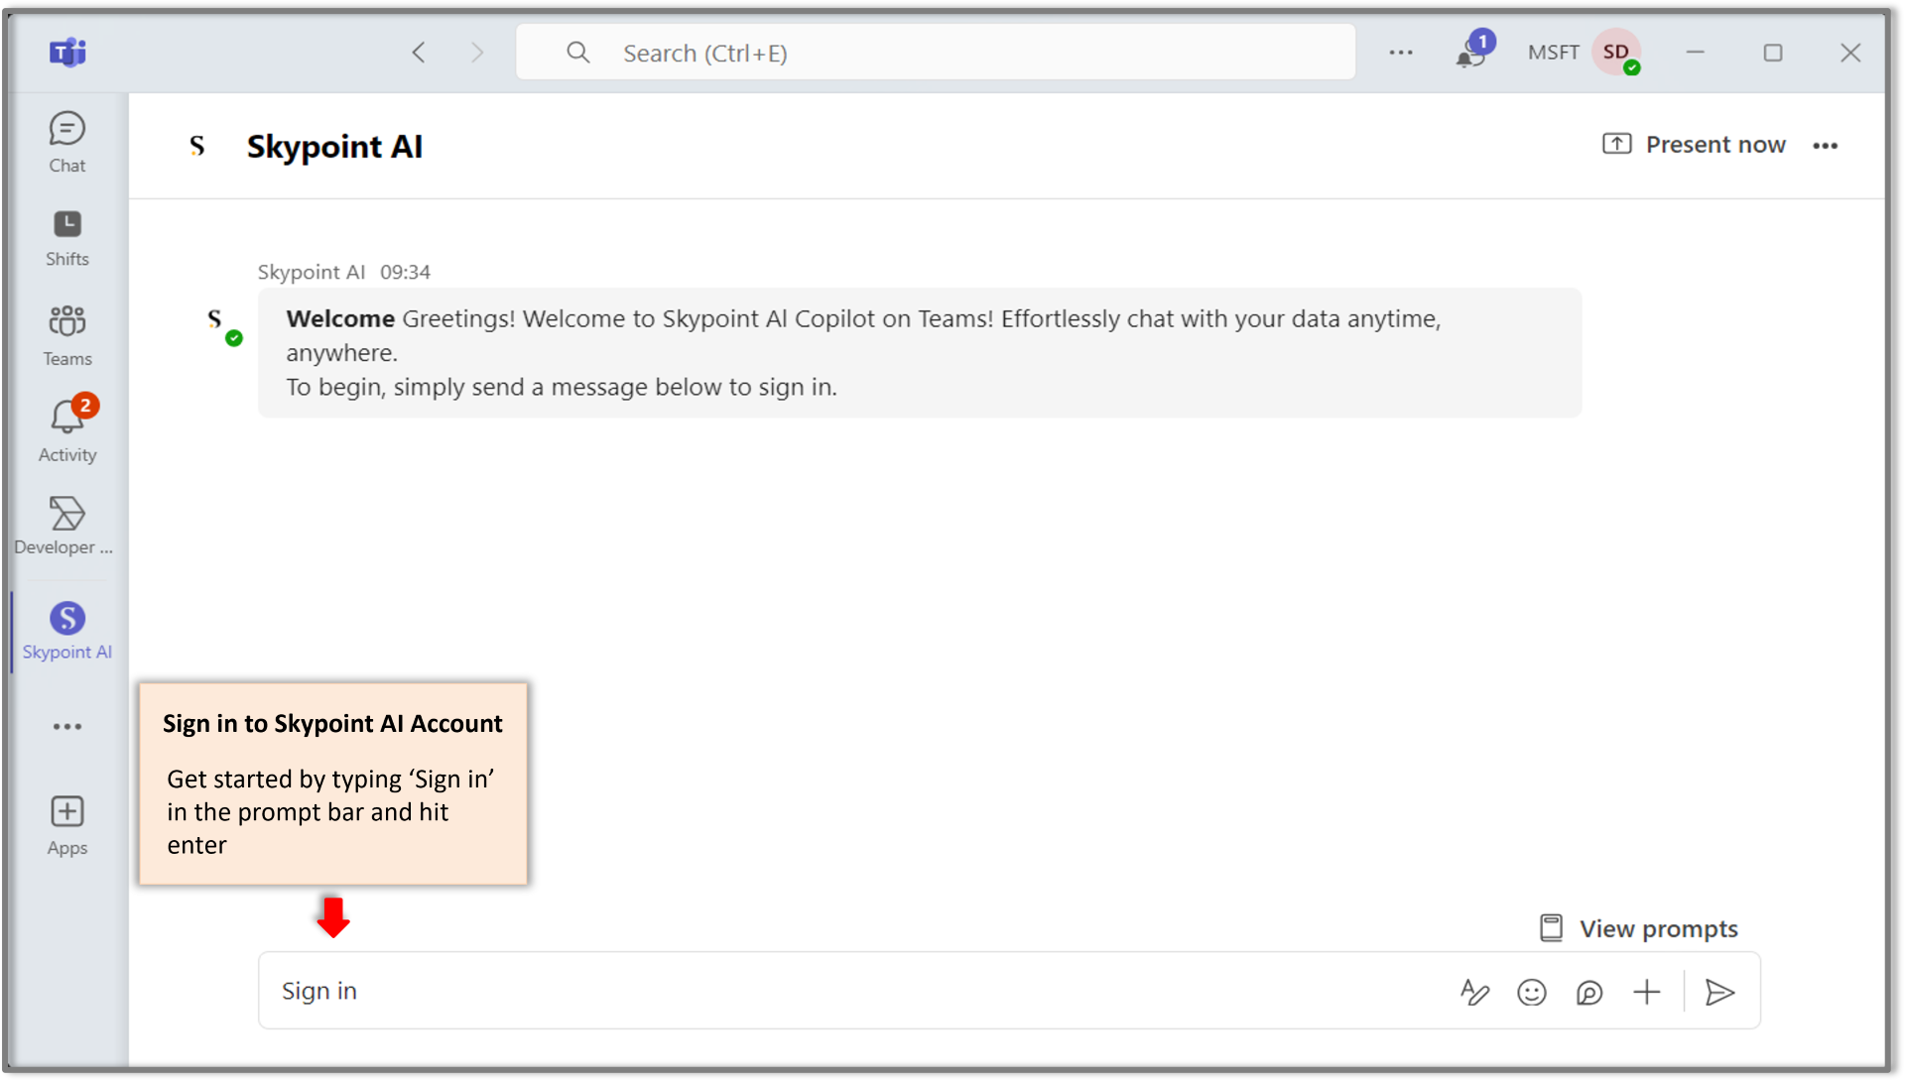Send the message with the arrow icon
Screen dimensions: 1905x1081
click(x=1719, y=992)
